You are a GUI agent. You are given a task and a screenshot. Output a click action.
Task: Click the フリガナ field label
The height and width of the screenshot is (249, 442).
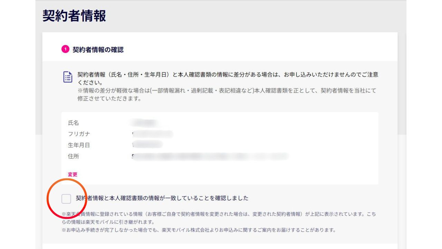[79, 134]
